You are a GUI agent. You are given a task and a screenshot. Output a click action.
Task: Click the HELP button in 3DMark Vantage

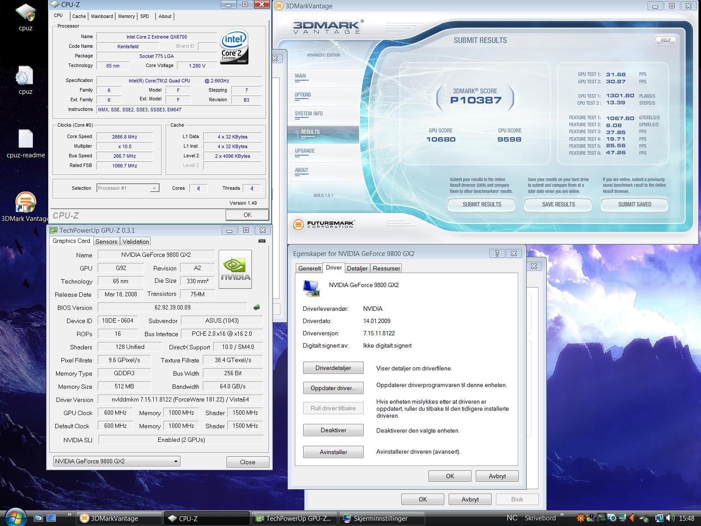666,40
